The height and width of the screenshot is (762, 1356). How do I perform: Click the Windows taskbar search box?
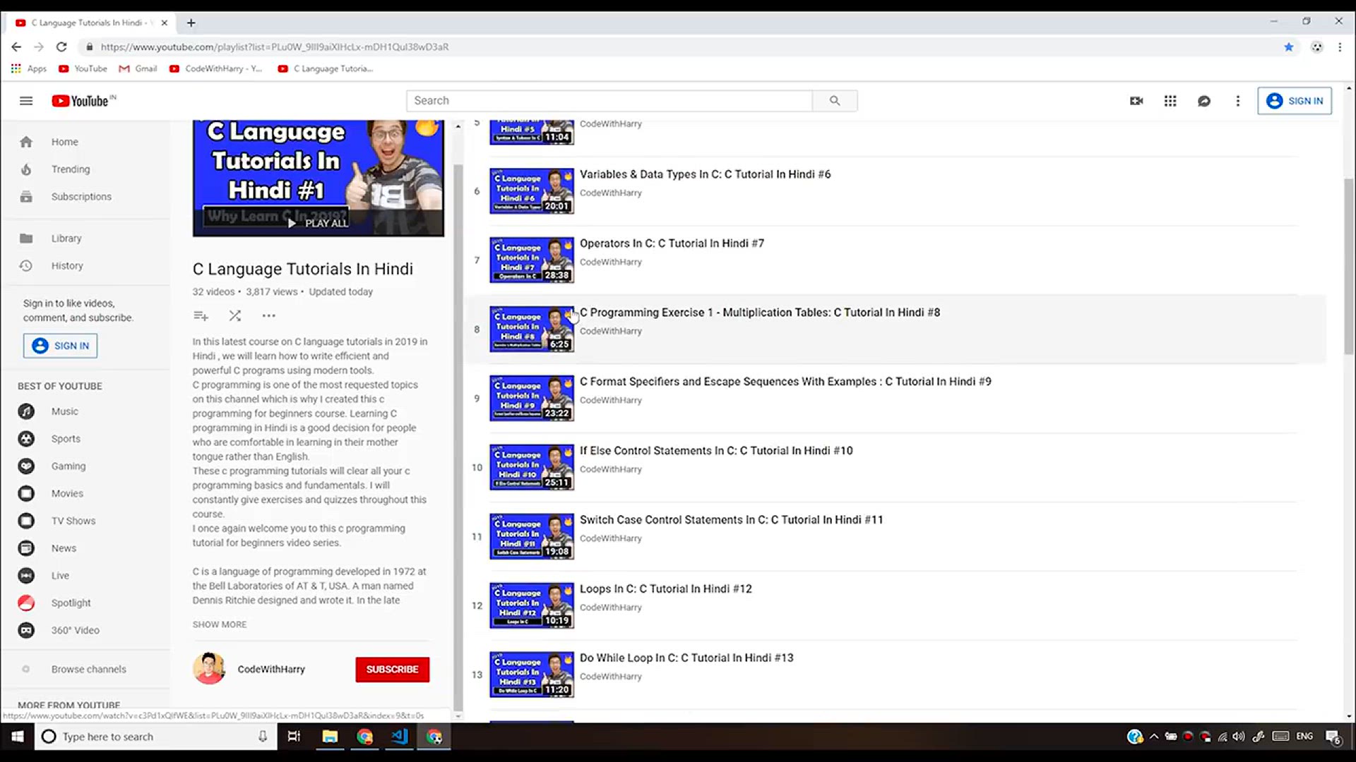coord(155,737)
